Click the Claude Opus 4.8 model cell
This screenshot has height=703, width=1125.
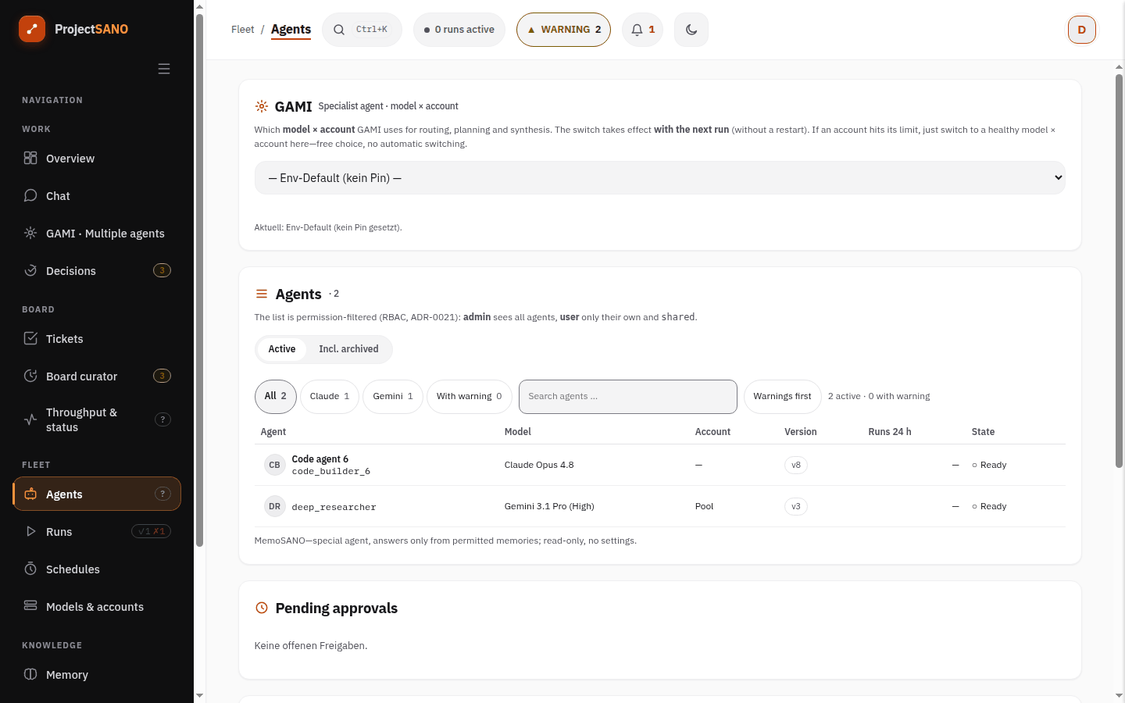pos(539,465)
